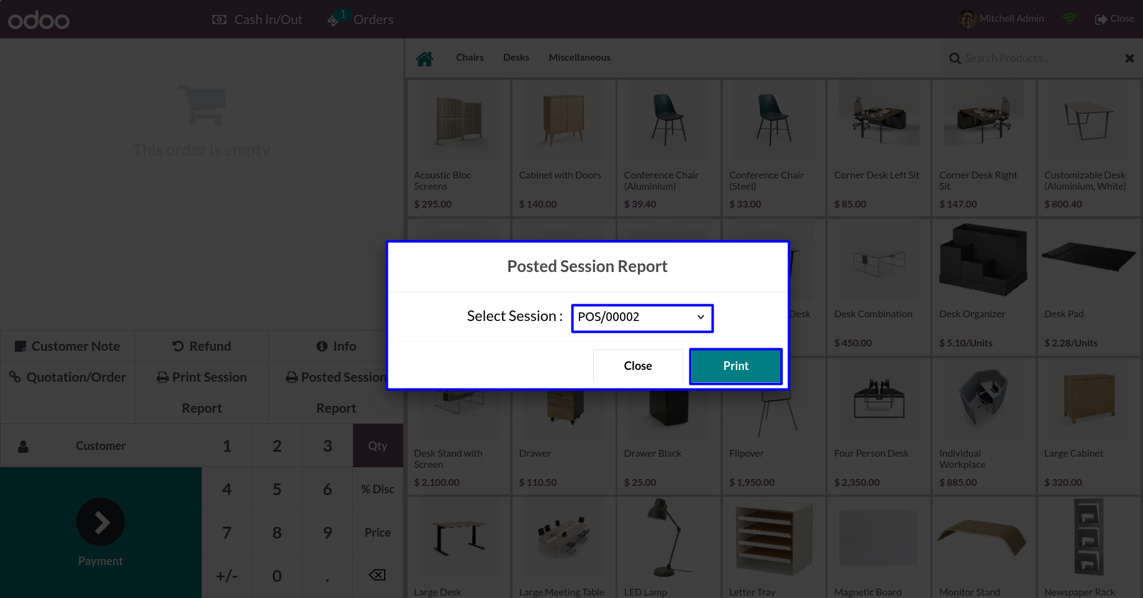The image size is (1143, 598).
Task: Select the Qty mode on the numpad
Action: [378, 446]
